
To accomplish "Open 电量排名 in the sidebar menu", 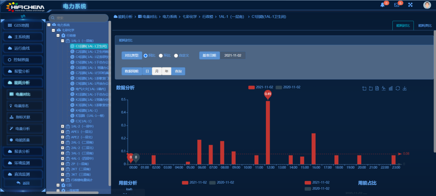I will pos(23,106).
